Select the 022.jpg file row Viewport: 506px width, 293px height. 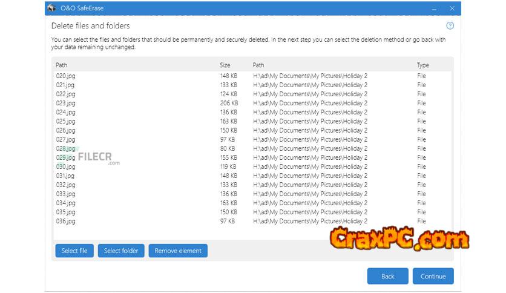coord(252,94)
